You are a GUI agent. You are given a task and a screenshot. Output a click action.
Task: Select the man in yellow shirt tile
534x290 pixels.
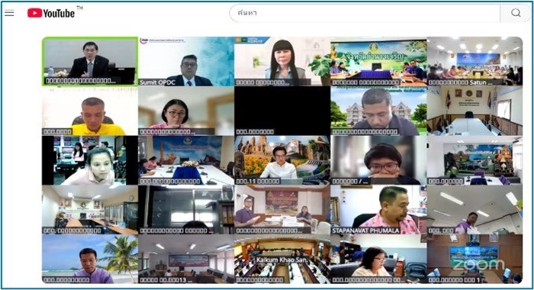[x=90, y=111]
